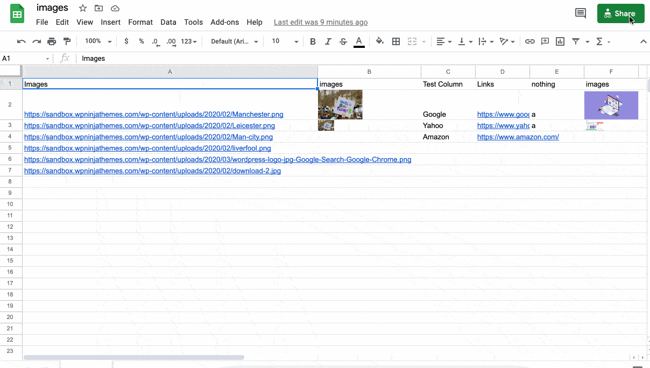Screen dimensions: 650x368
Task: Open the Add-ons menu
Action: (224, 22)
